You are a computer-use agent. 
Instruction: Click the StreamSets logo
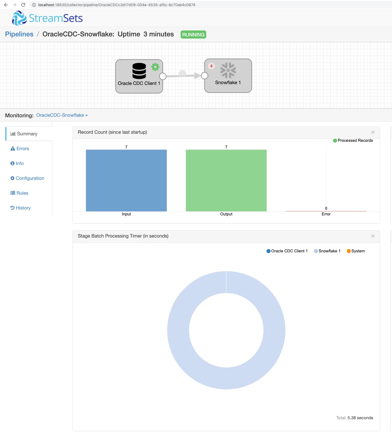pos(47,18)
